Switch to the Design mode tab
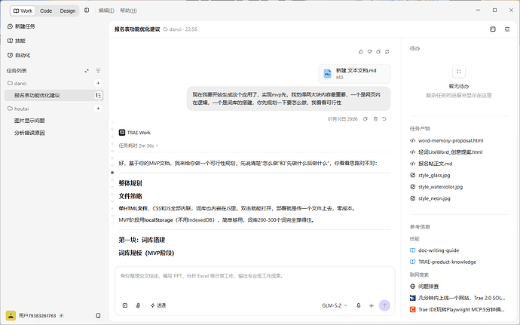 tap(68, 11)
